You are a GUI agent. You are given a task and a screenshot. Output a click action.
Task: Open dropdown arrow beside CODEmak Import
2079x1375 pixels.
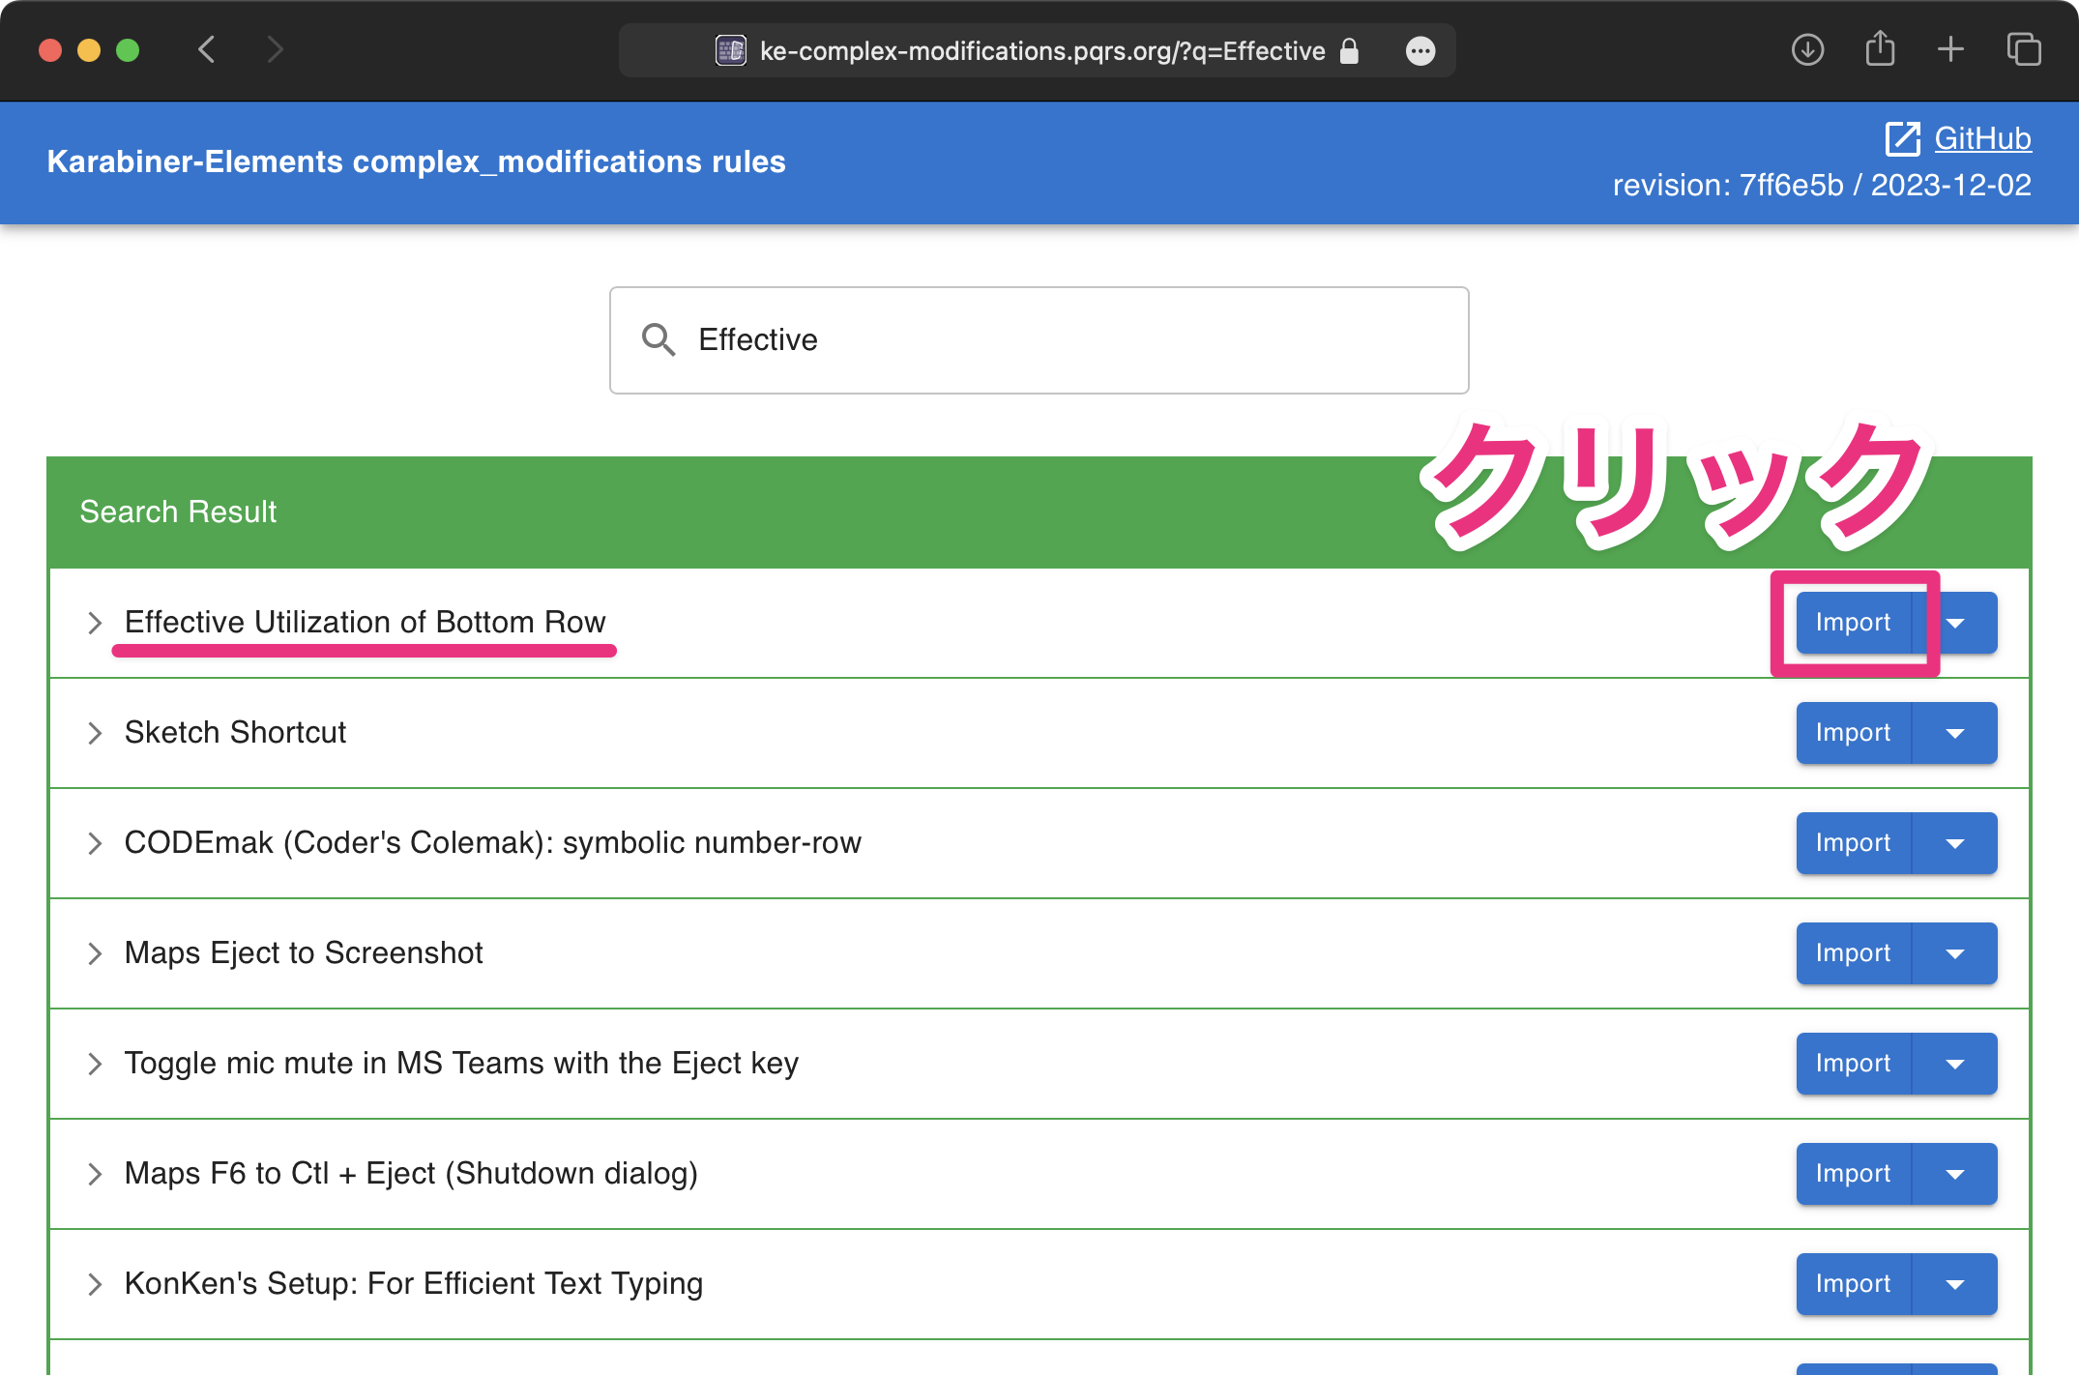pos(1955,843)
